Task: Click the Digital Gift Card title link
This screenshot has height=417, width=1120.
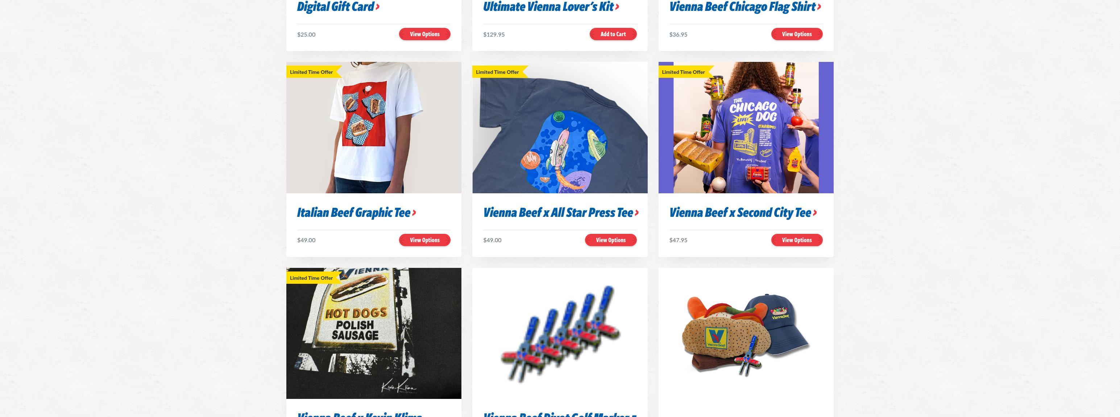Action: pyautogui.click(x=336, y=7)
